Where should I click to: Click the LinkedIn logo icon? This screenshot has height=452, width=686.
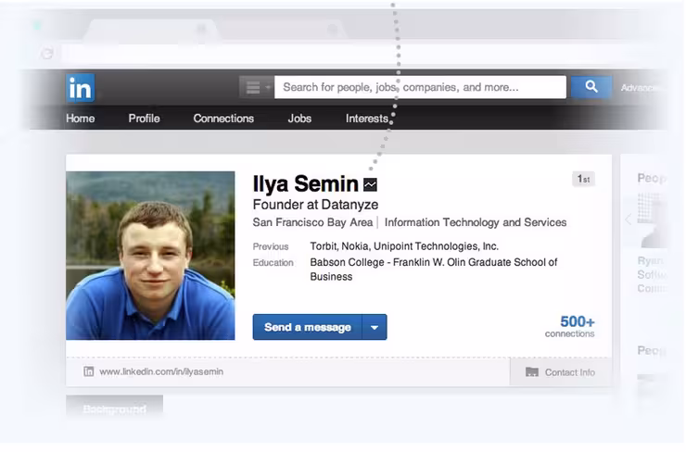[81, 88]
